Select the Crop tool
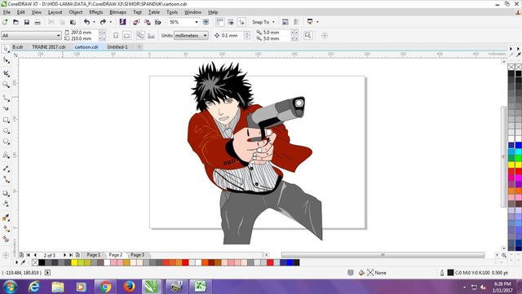 (x=6, y=73)
